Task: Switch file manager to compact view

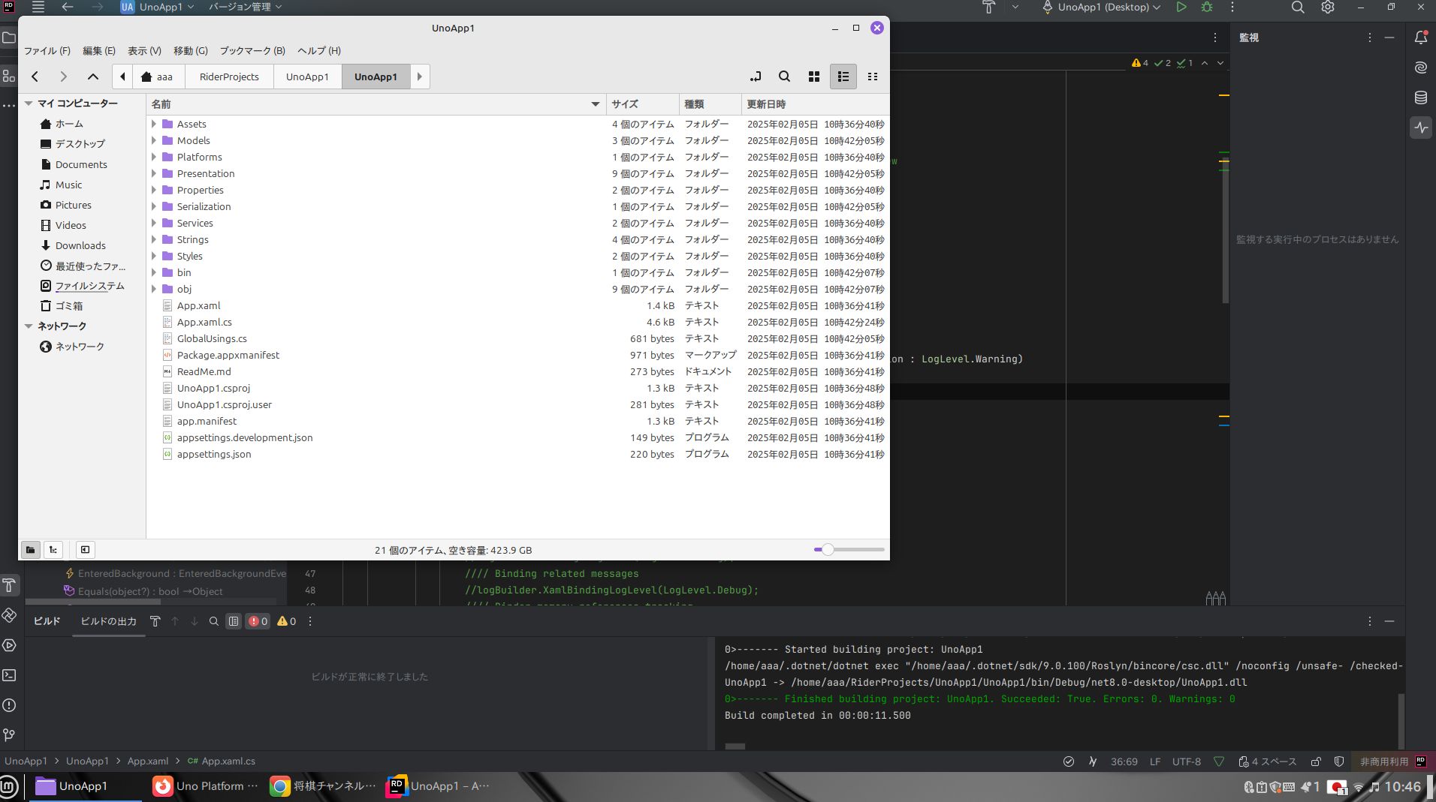Action: [873, 77]
